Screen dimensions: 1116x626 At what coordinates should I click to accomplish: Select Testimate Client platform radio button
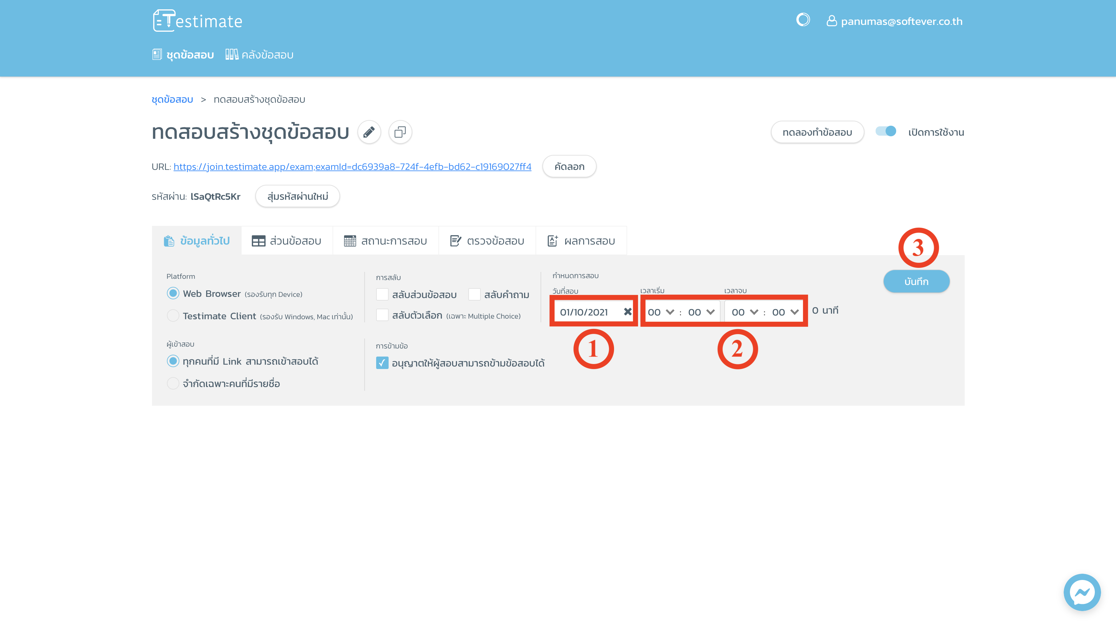pos(173,316)
